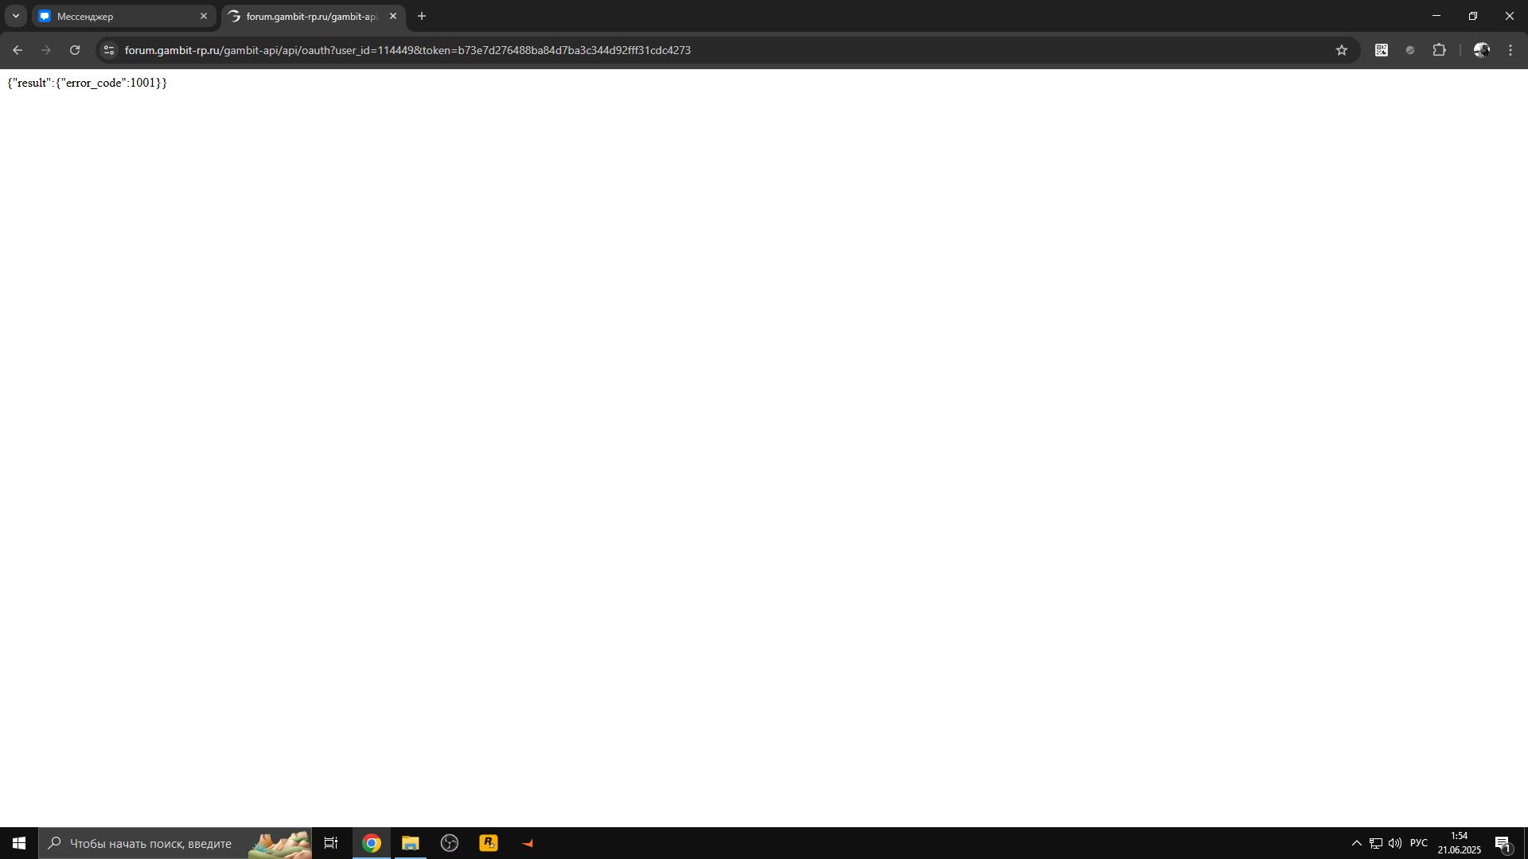Open a new browser tab
The image size is (1528, 859).
(x=422, y=16)
